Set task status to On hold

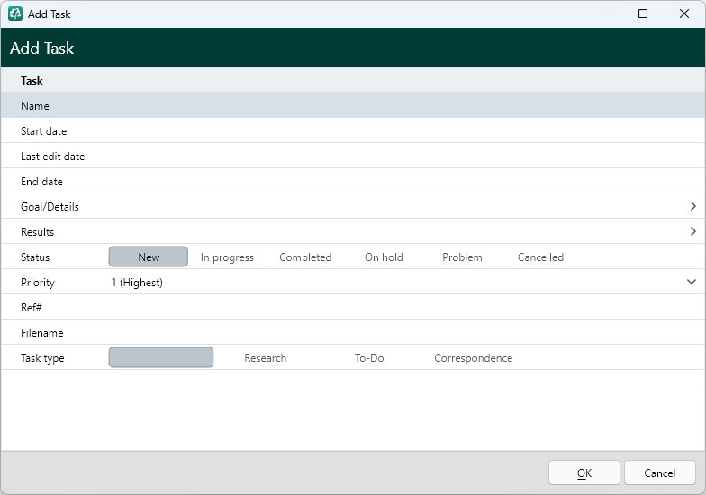384,257
